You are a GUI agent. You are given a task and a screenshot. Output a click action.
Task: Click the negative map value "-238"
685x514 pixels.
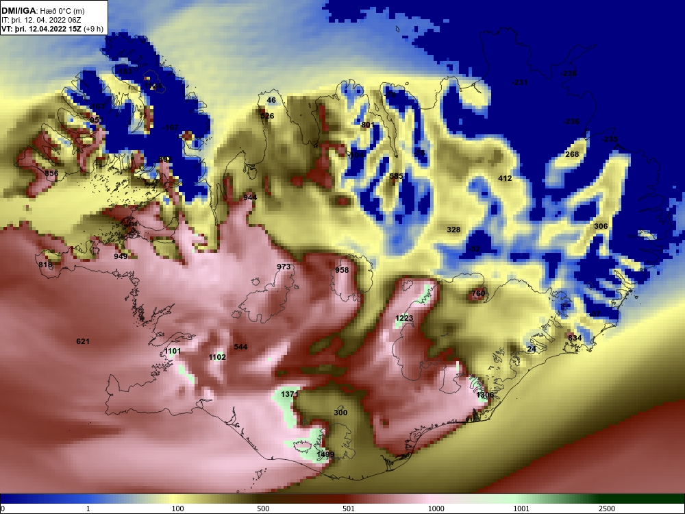point(569,73)
